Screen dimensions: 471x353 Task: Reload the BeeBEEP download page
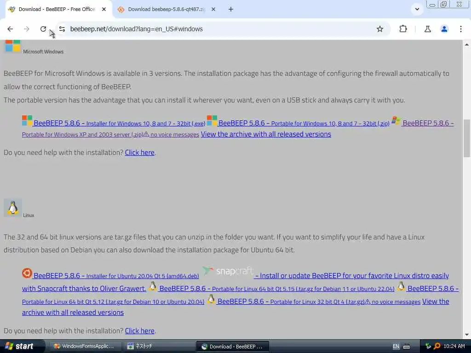click(x=43, y=29)
